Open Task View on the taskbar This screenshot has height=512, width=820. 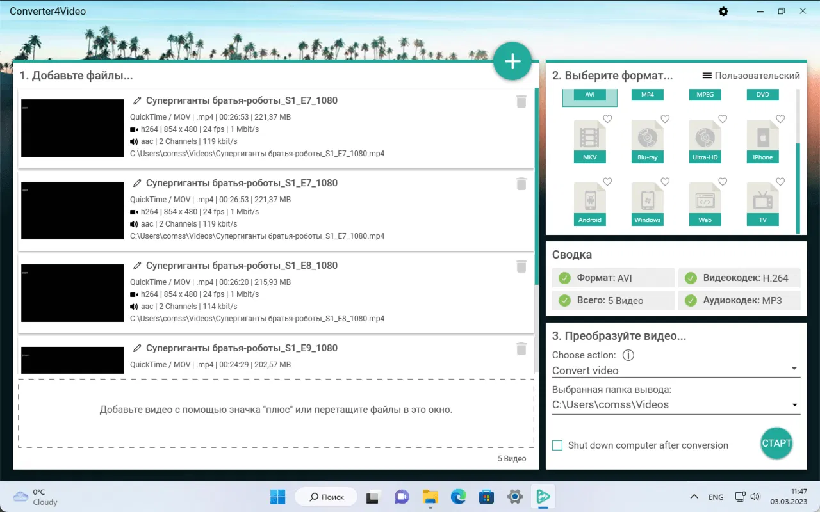[x=372, y=497]
